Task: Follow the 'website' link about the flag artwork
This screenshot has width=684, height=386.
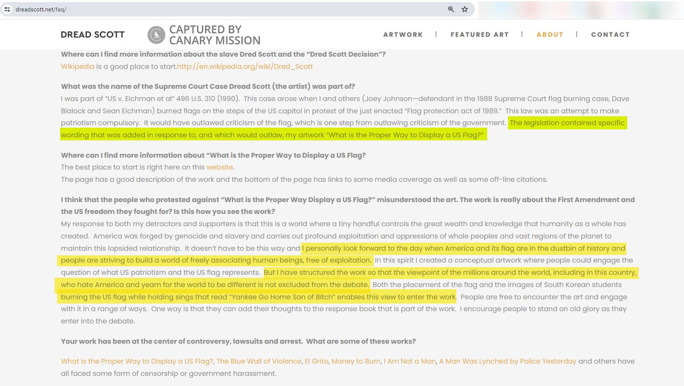Action: tap(219, 167)
